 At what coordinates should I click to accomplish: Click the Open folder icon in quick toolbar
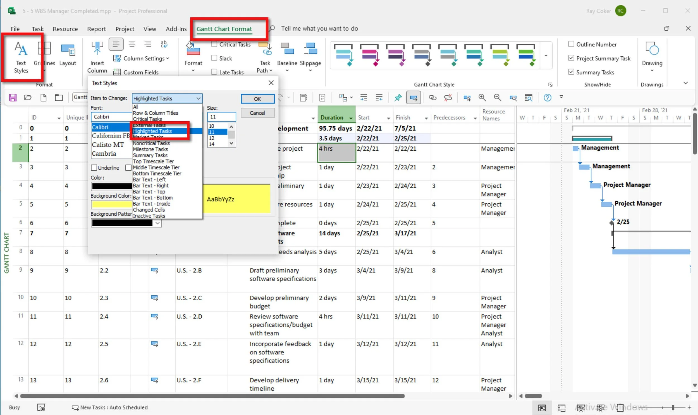click(x=28, y=98)
